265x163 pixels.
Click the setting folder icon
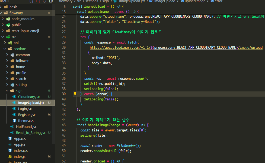pos(12,85)
